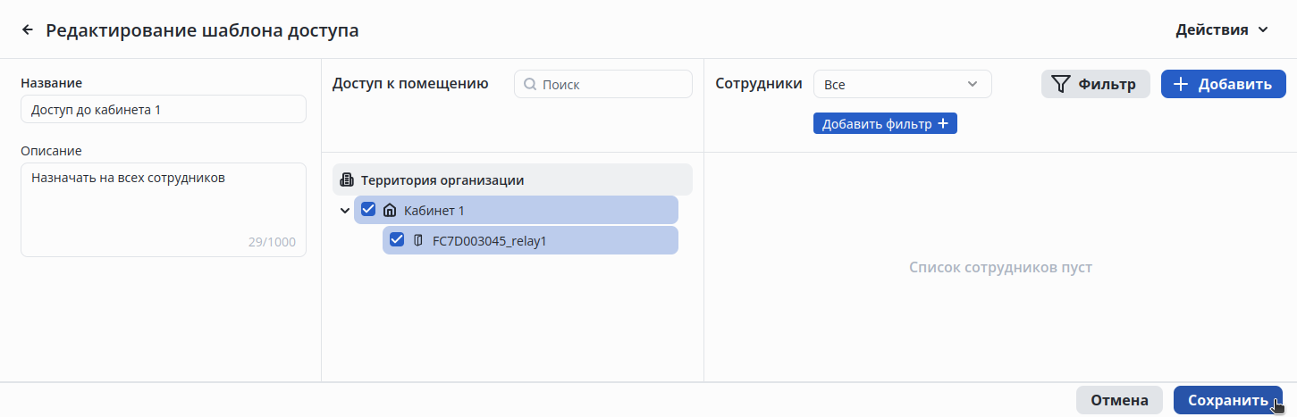The image size is (1297, 417).
Task: Click the plus icon on Добавить фильтр
Action: (x=943, y=124)
